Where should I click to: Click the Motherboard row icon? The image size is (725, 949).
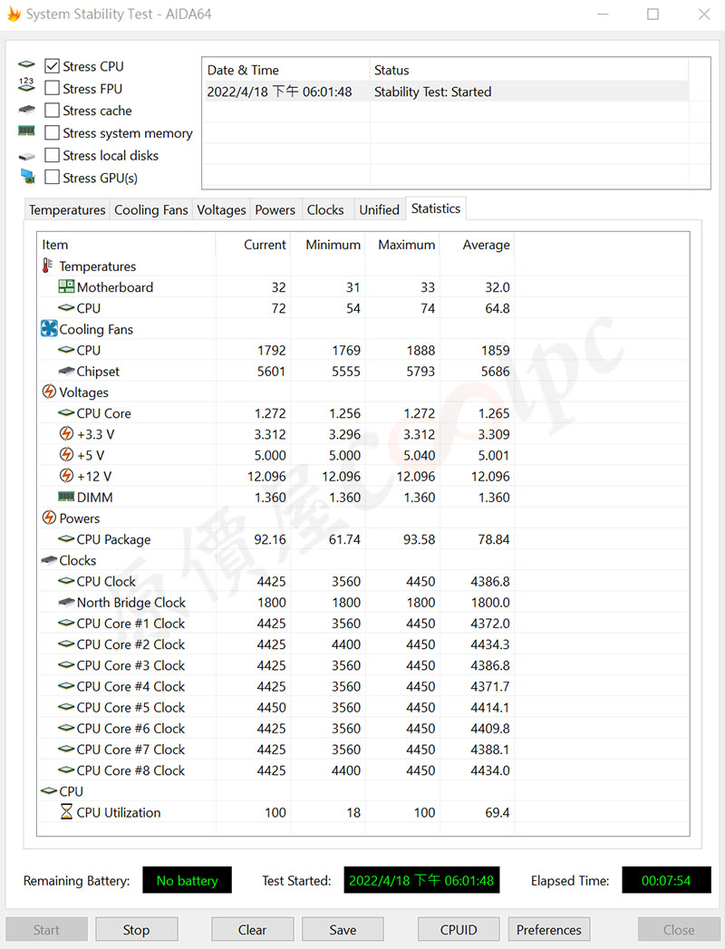[66, 286]
